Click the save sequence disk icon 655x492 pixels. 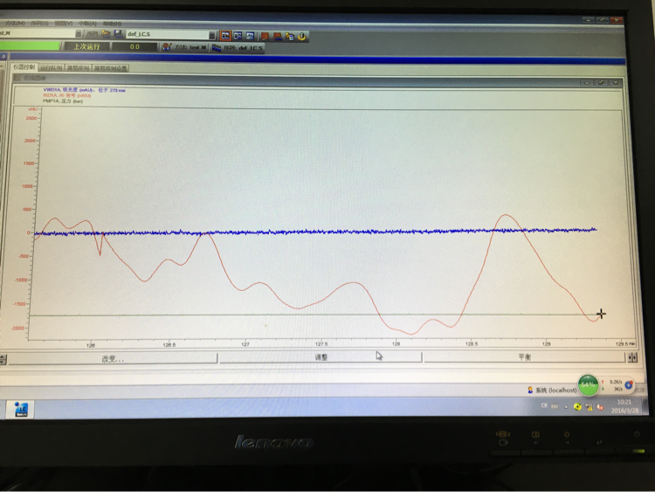(x=118, y=34)
